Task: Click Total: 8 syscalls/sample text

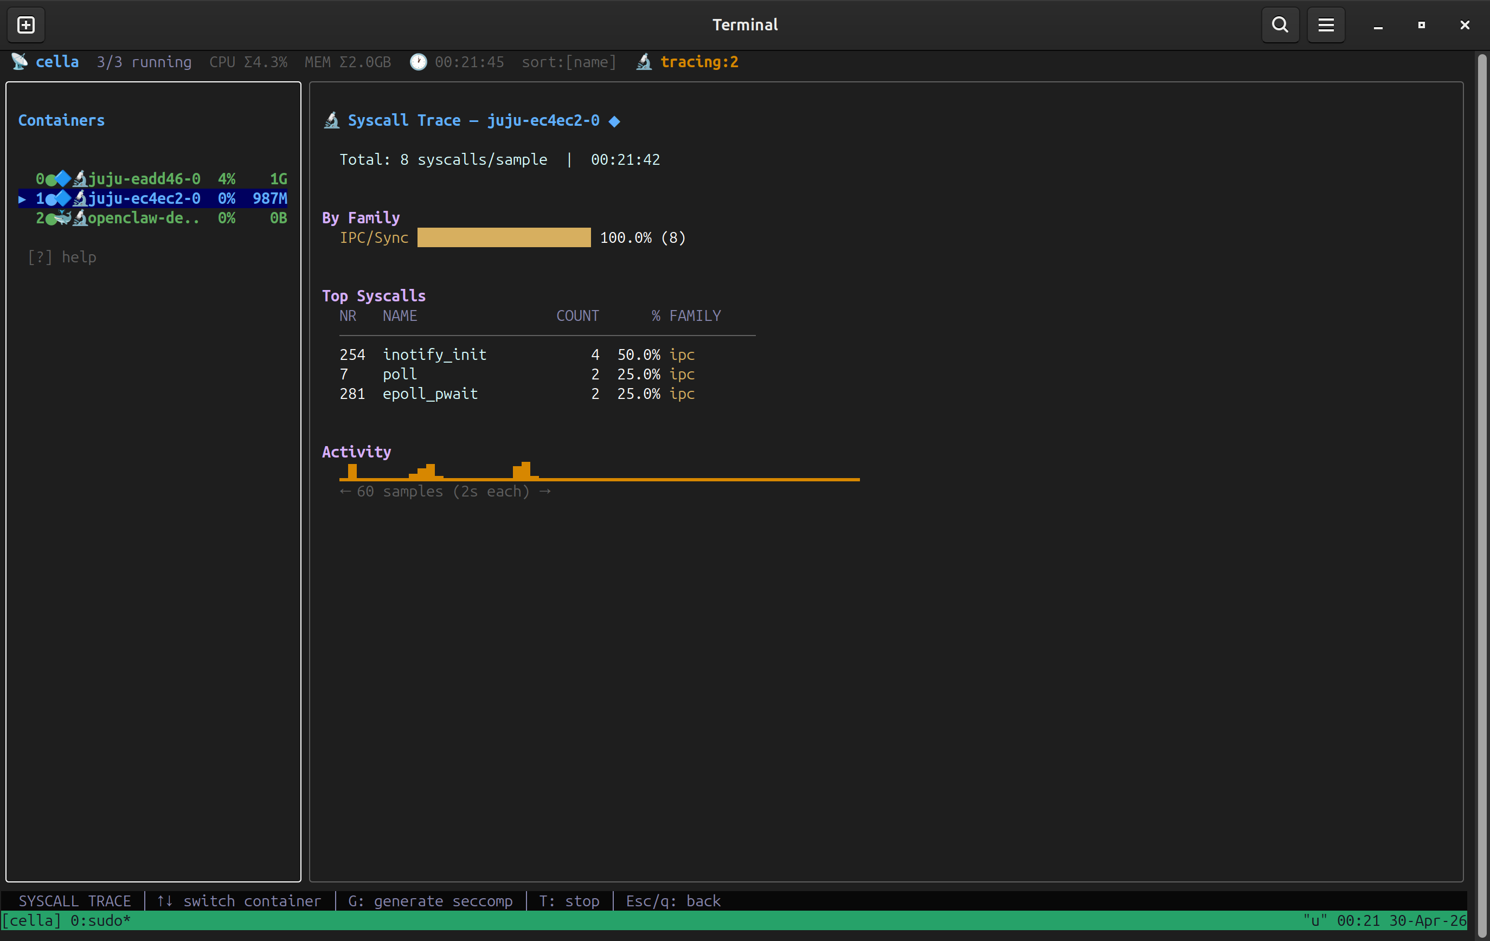Action: (443, 159)
